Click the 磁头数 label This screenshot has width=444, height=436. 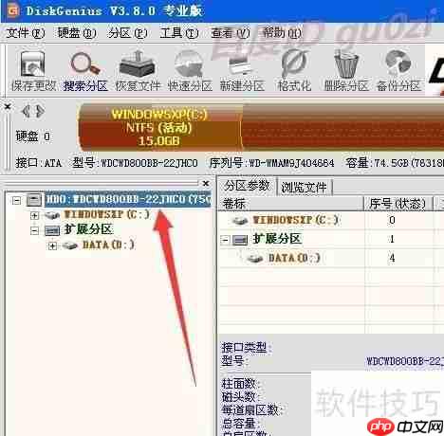[241, 397]
